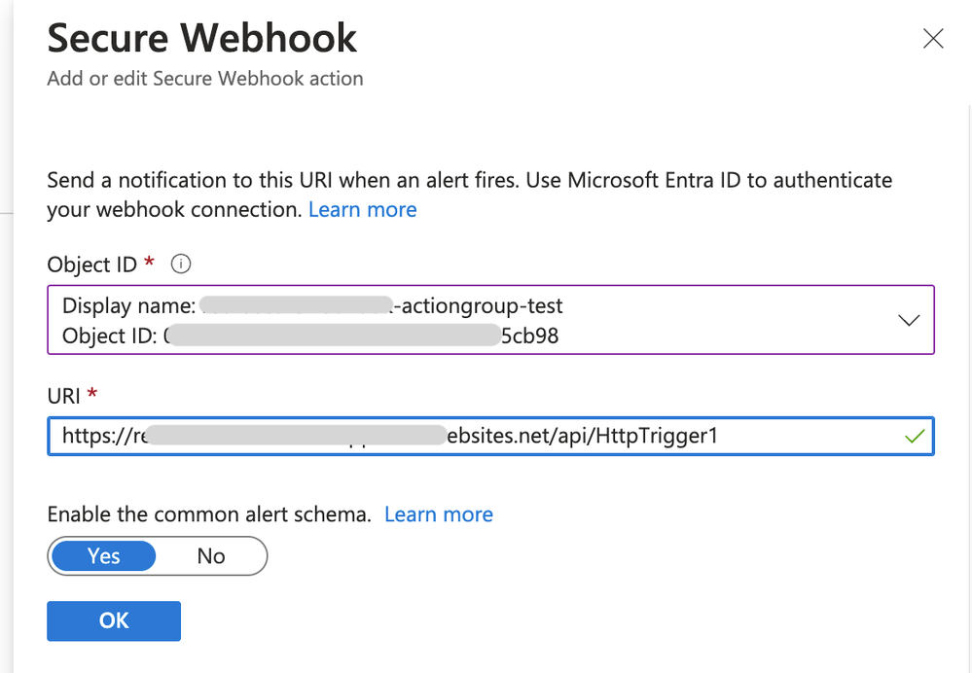The width and height of the screenshot is (972, 673).
Task: Click the green validation checkmark in URI field
Action: (915, 437)
